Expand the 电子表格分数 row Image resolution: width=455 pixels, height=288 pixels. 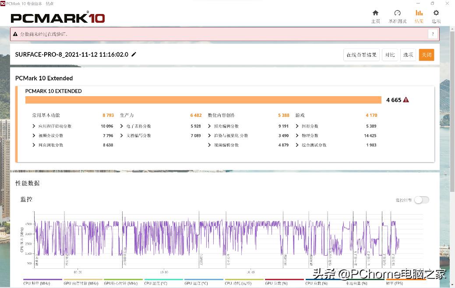(x=122, y=126)
